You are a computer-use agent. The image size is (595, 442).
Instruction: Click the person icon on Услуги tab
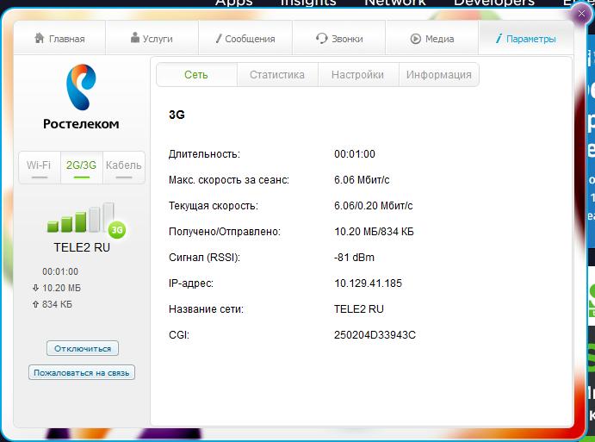pyautogui.click(x=135, y=39)
